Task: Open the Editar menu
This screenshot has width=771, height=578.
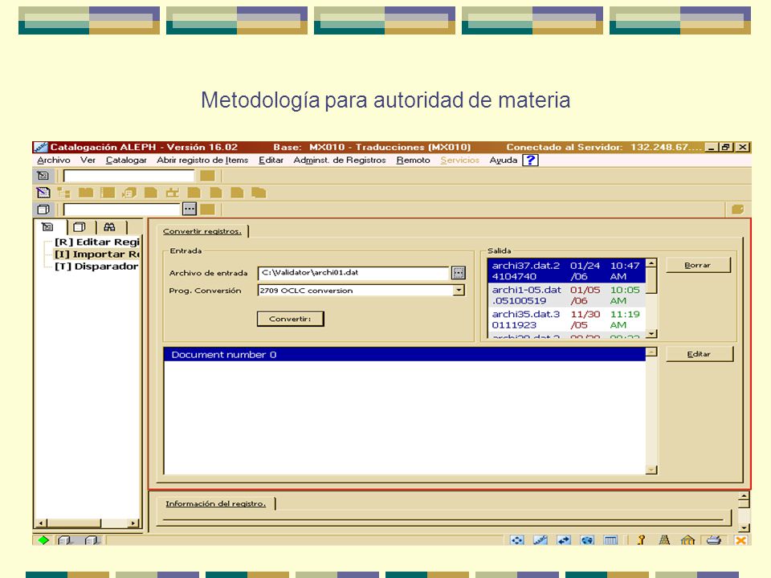Action: (x=271, y=161)
